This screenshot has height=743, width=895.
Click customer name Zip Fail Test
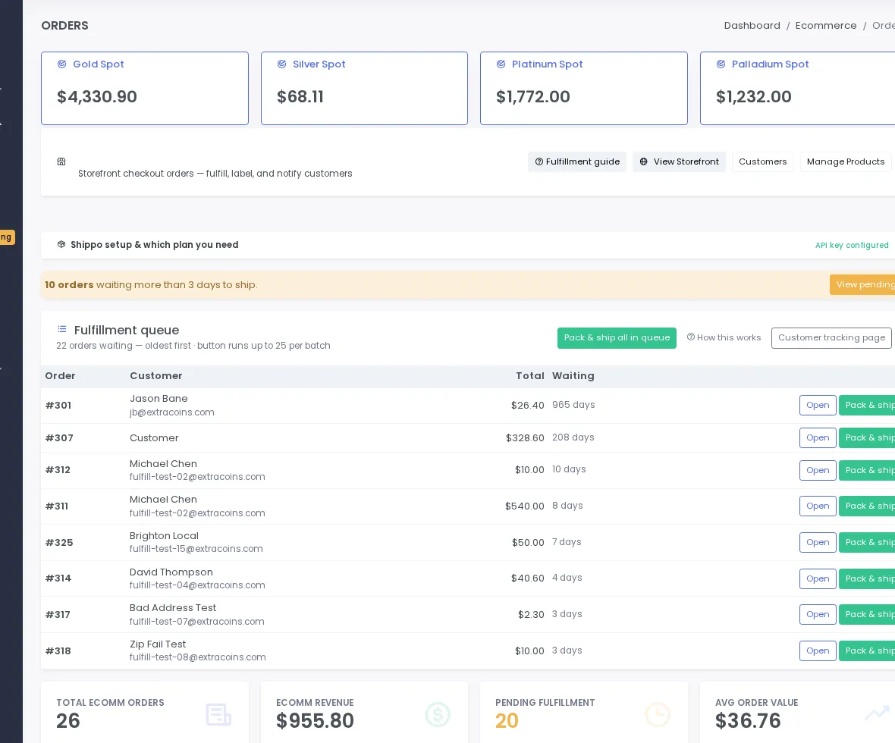(x=158, y=644)
